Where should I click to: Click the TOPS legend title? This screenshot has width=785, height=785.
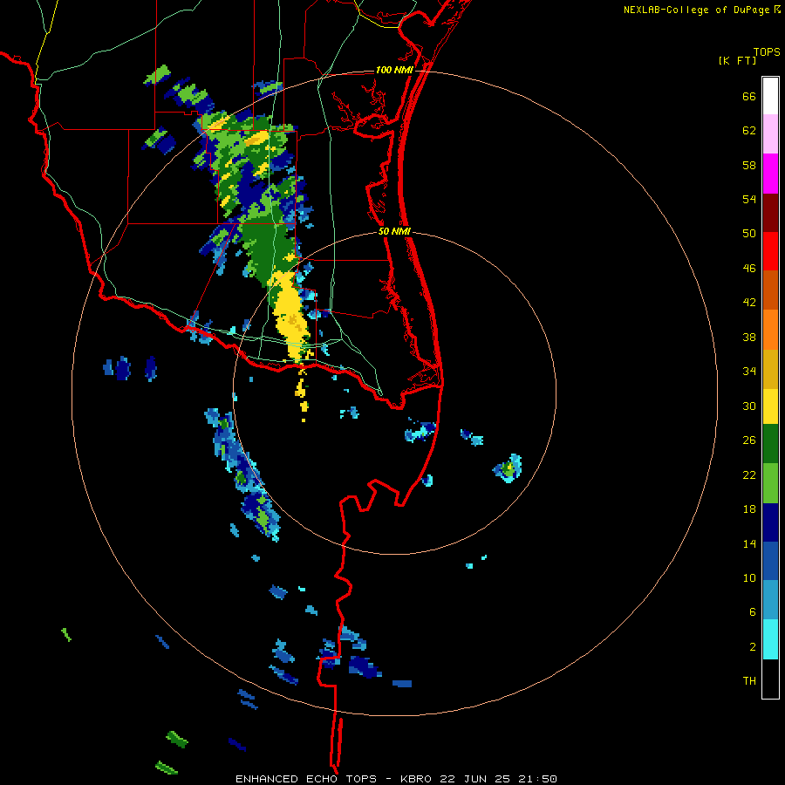point(767,51)
